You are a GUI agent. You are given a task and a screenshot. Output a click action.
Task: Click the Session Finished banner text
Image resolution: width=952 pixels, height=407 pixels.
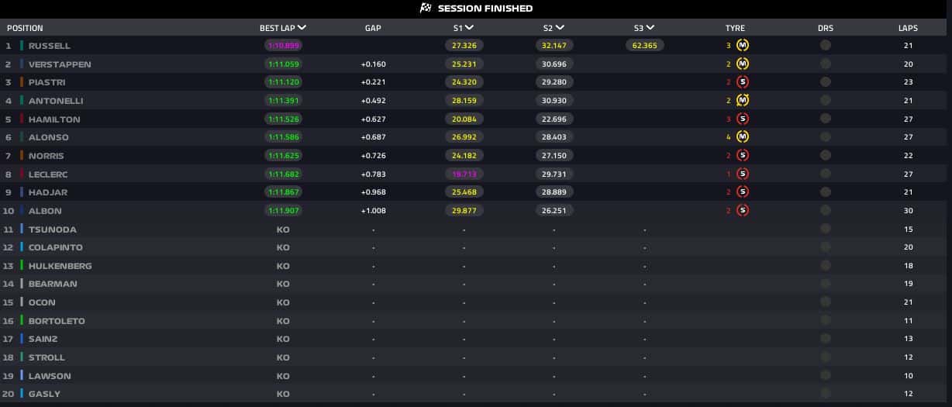(485, 9)
